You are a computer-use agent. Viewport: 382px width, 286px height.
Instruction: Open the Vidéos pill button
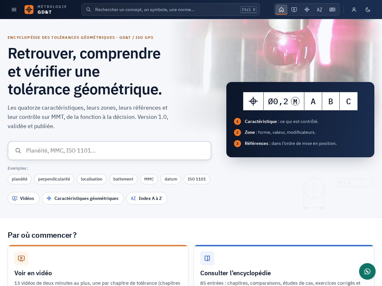[x=24, y=198]
